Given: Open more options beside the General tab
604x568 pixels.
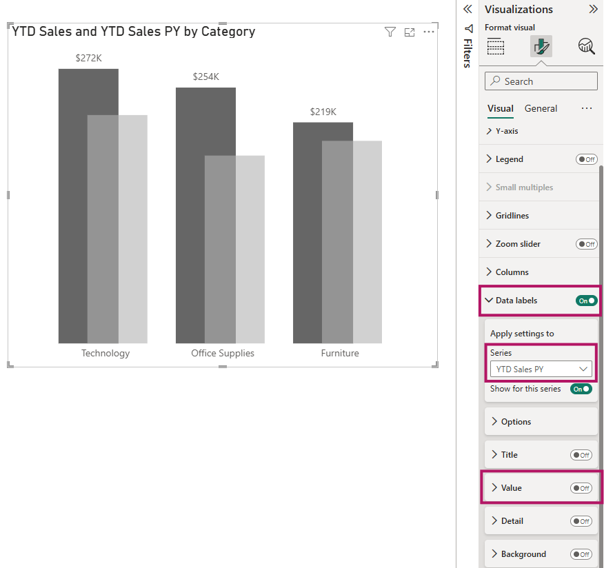Looking at the screenshot, I should (x=587, y=108).
